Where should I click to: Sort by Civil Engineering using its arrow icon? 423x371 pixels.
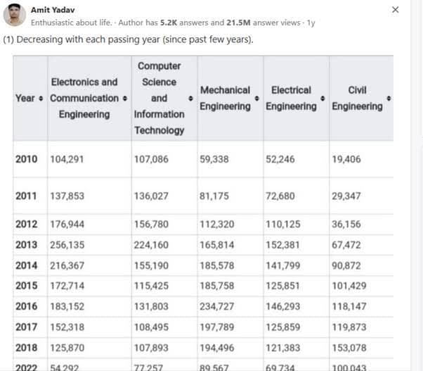click(x=389, y=98)
